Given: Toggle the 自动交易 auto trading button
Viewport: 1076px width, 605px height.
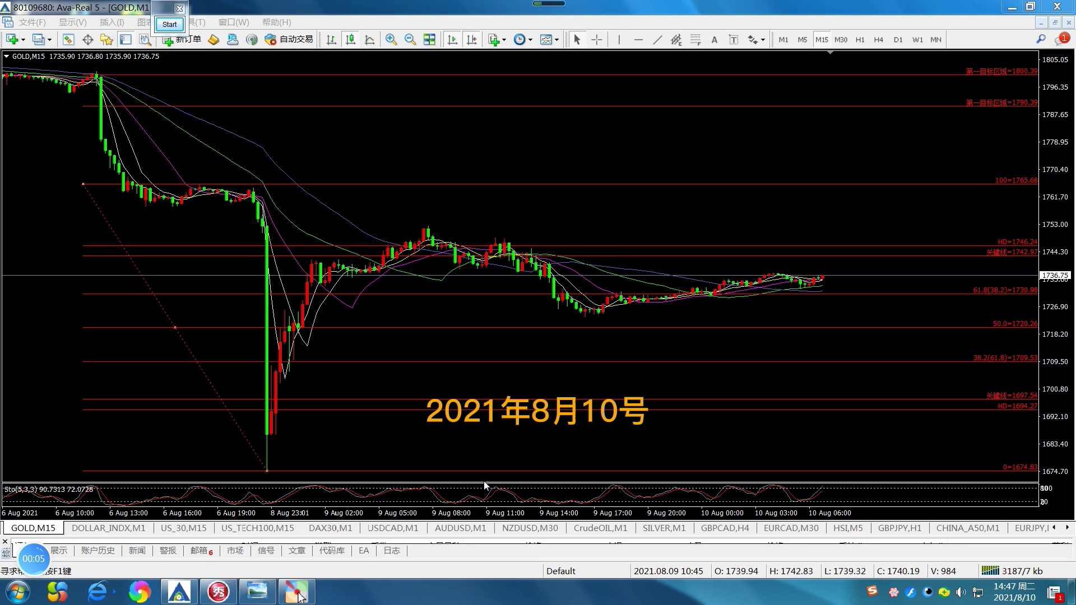Looking at the screenshot, I should coord(289,39).
